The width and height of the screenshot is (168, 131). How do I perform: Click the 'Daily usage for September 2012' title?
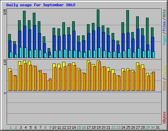pos(41,5)
